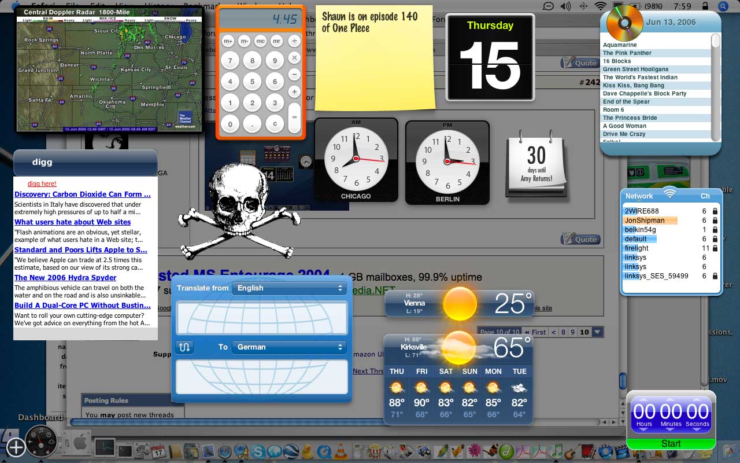Launch Dreamweaver from the dock
The width and height of the screenshot is (740, 463).
(x=506, y=451)
